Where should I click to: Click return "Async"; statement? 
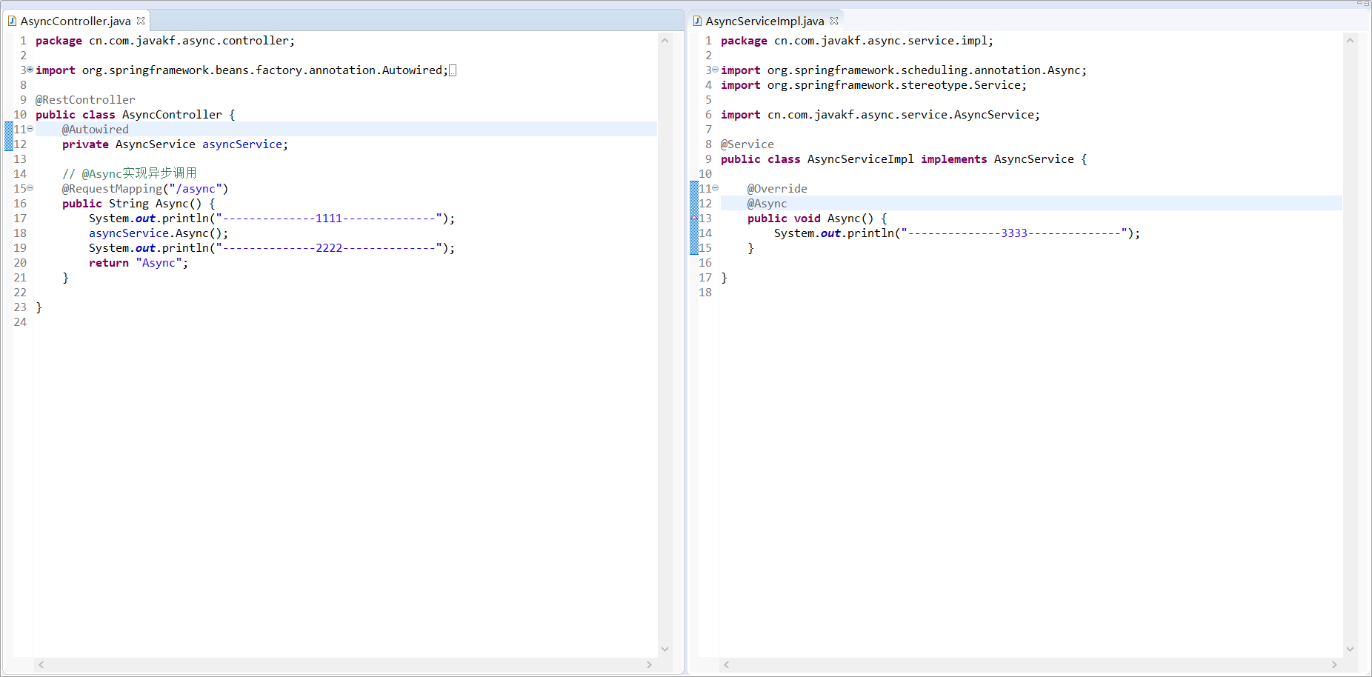pyautogui.click(x=139, y=263)
